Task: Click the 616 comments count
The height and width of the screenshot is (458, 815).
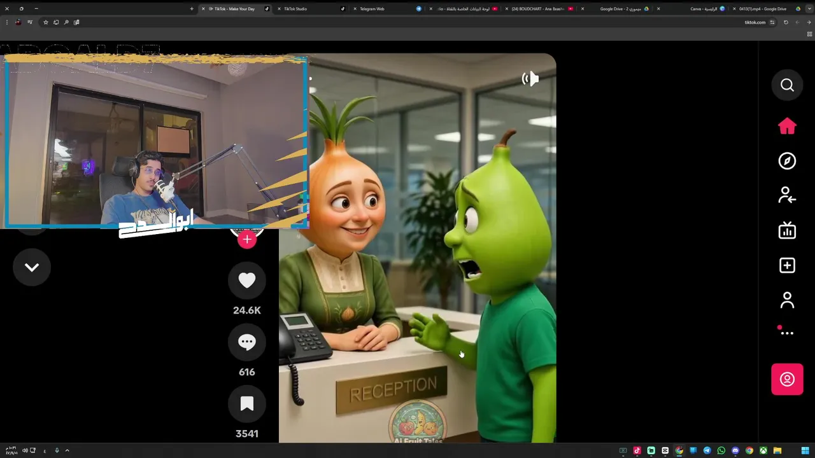Action: [247, 372]
